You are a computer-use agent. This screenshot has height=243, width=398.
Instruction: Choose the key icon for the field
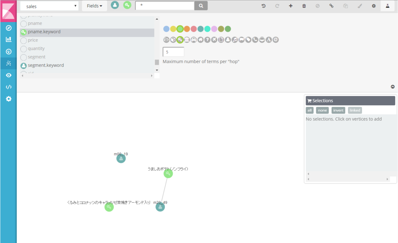(x=180, y=40)
